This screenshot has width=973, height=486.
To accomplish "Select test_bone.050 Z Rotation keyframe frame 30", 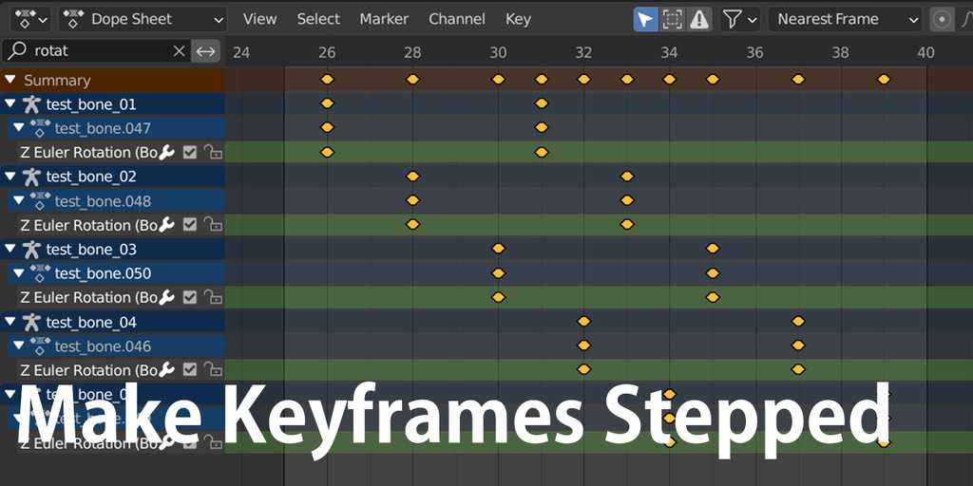I will (x=498, y=297).
